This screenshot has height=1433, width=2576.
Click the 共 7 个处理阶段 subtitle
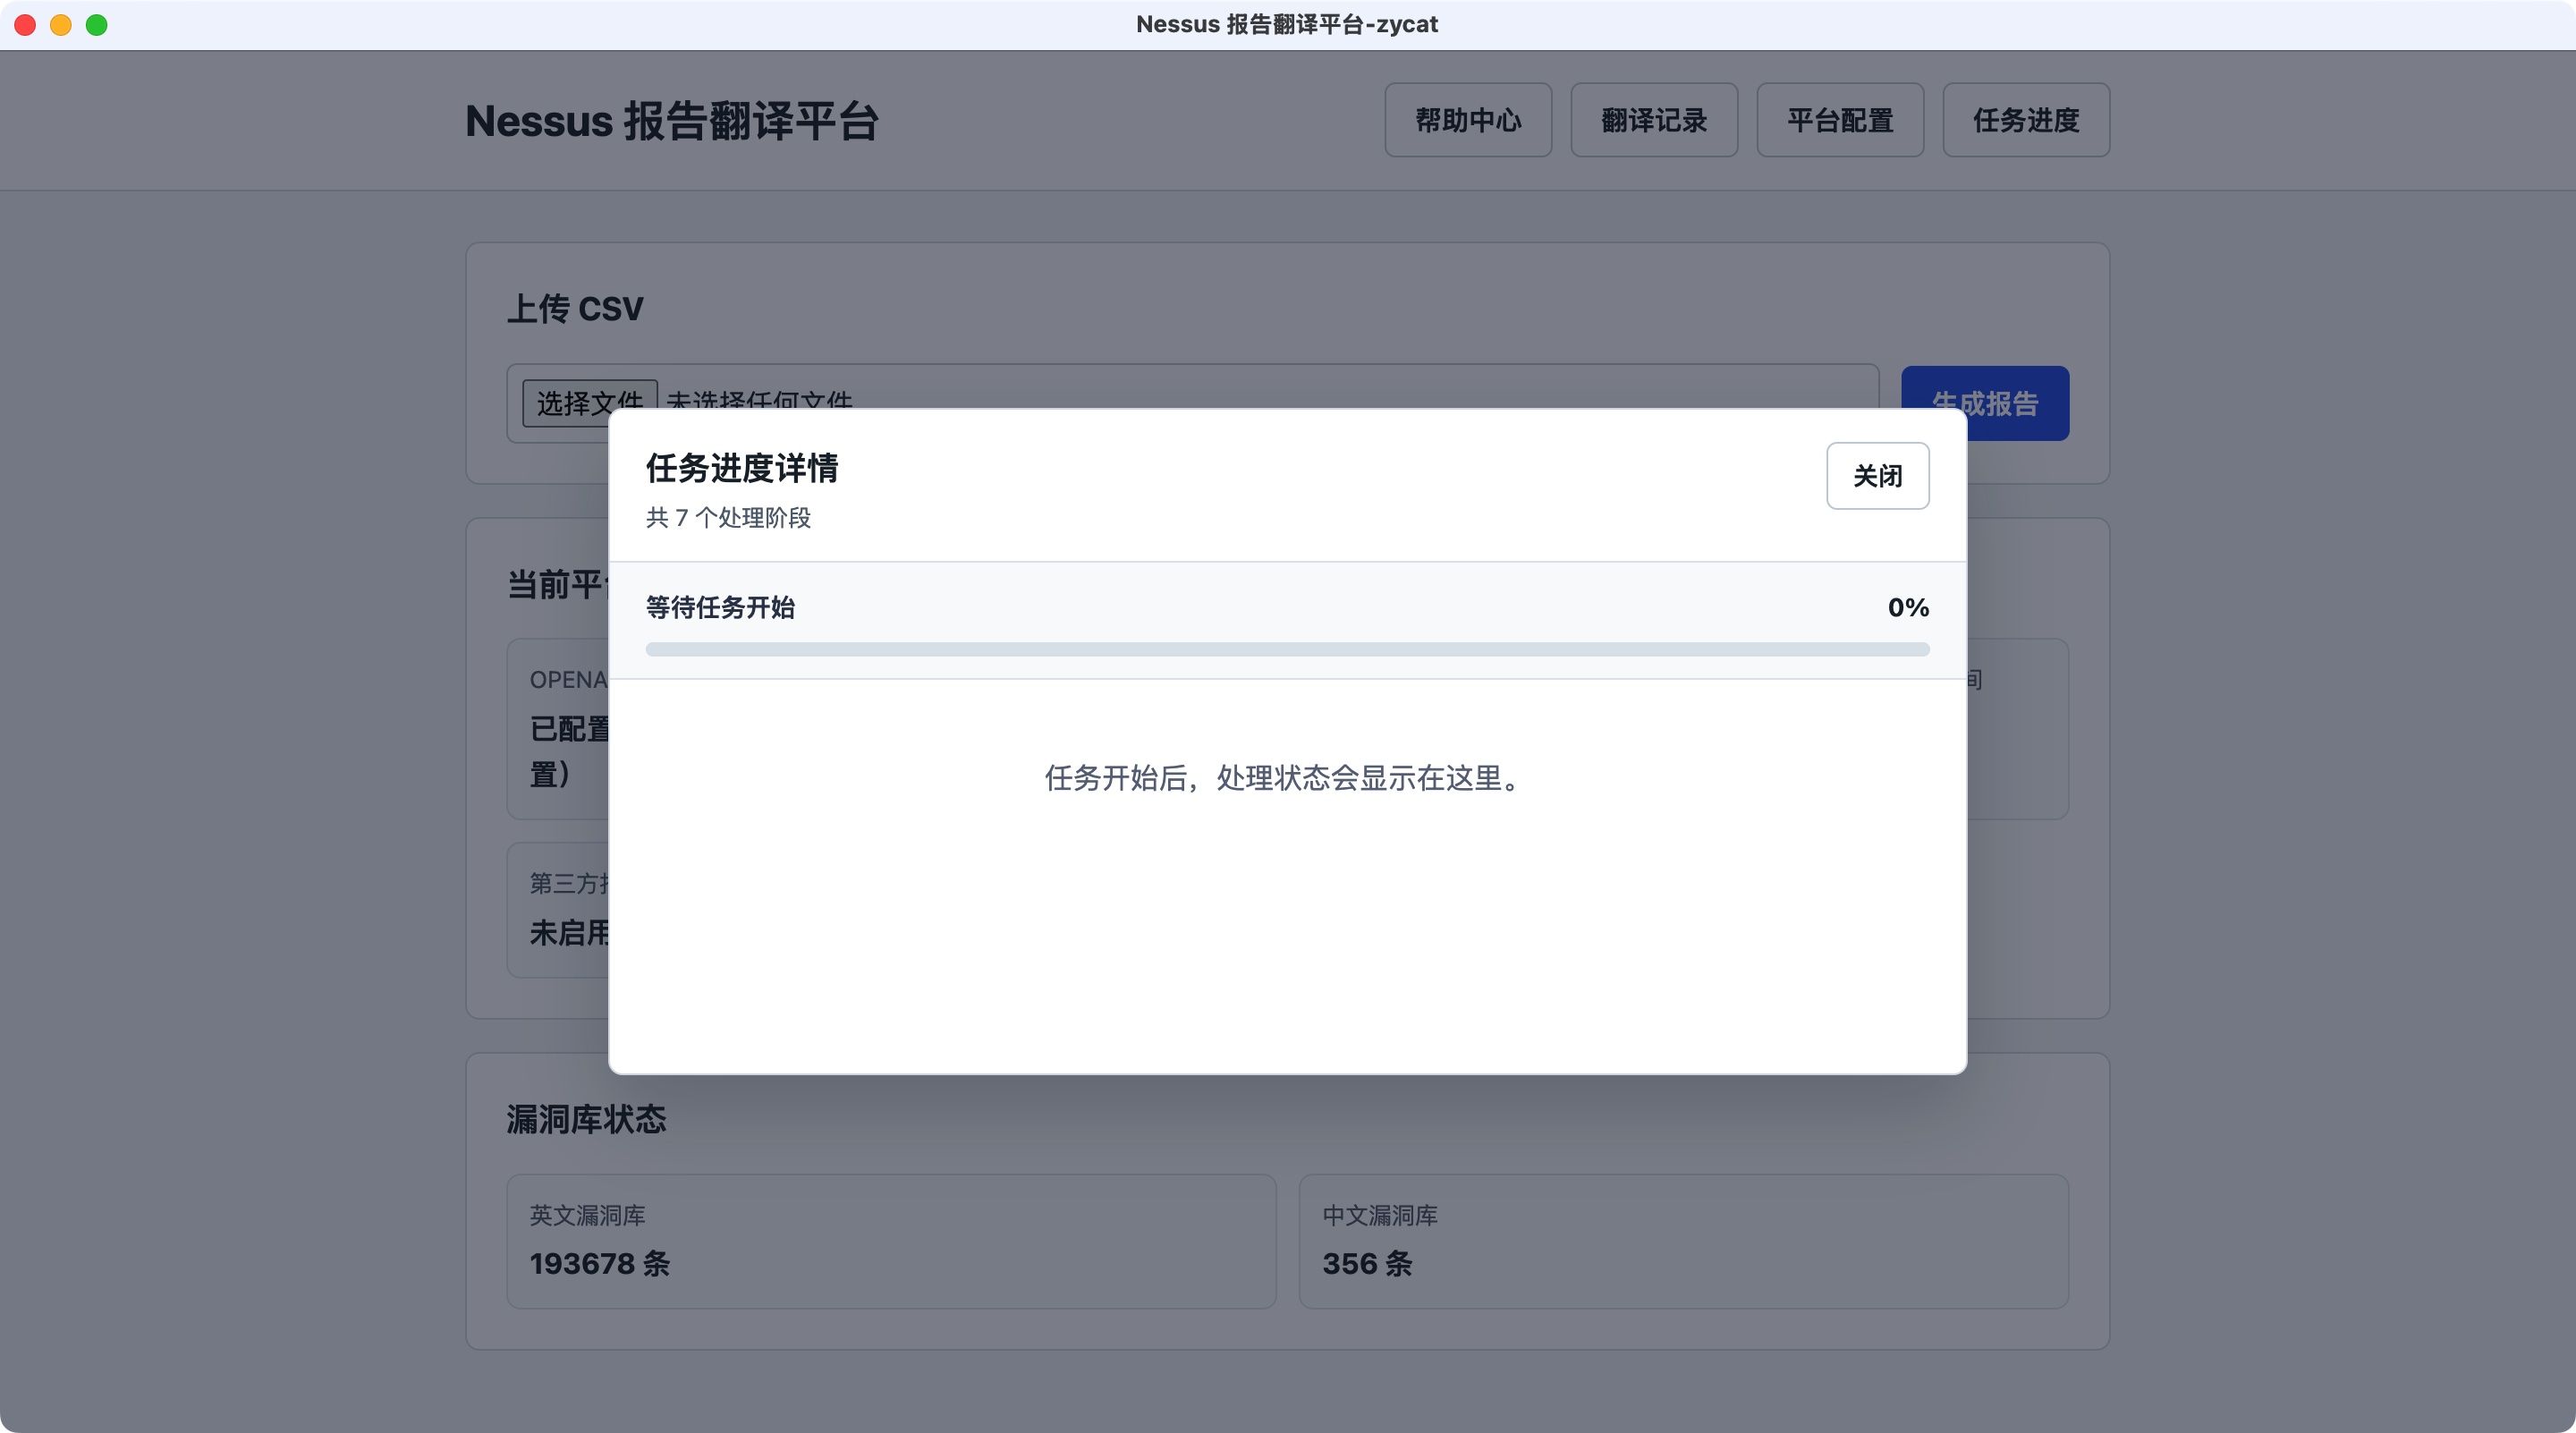(728, 517)
